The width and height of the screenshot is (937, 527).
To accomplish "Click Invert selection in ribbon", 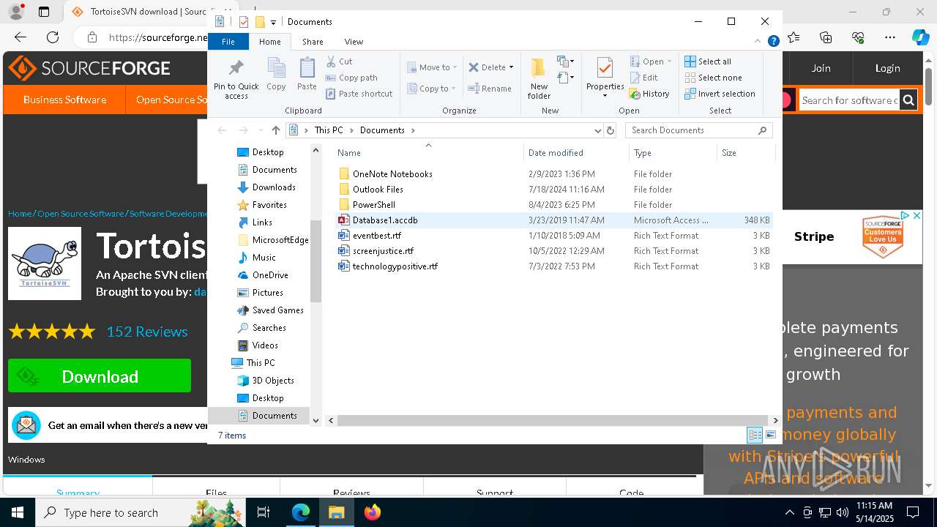I will point(720,94).
